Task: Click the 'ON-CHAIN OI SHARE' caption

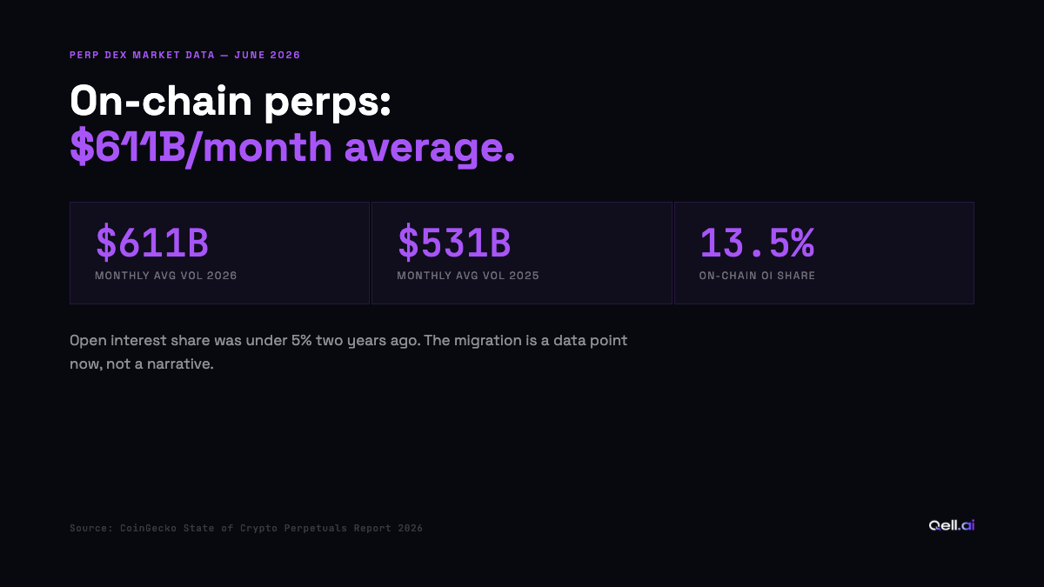Action: (x=757, y=276)
